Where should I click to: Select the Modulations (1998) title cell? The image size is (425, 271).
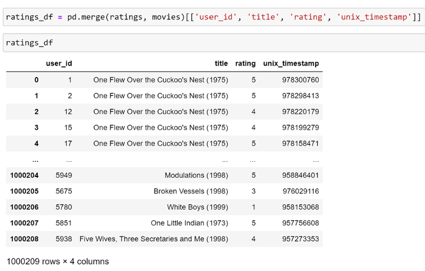point(196,176)
